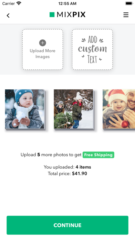The image size is (135, 240).
Task: Tap the green CONTINUE button
Action: 67,225
